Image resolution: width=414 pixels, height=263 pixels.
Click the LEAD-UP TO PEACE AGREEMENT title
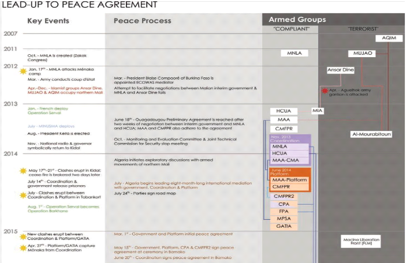80,5
